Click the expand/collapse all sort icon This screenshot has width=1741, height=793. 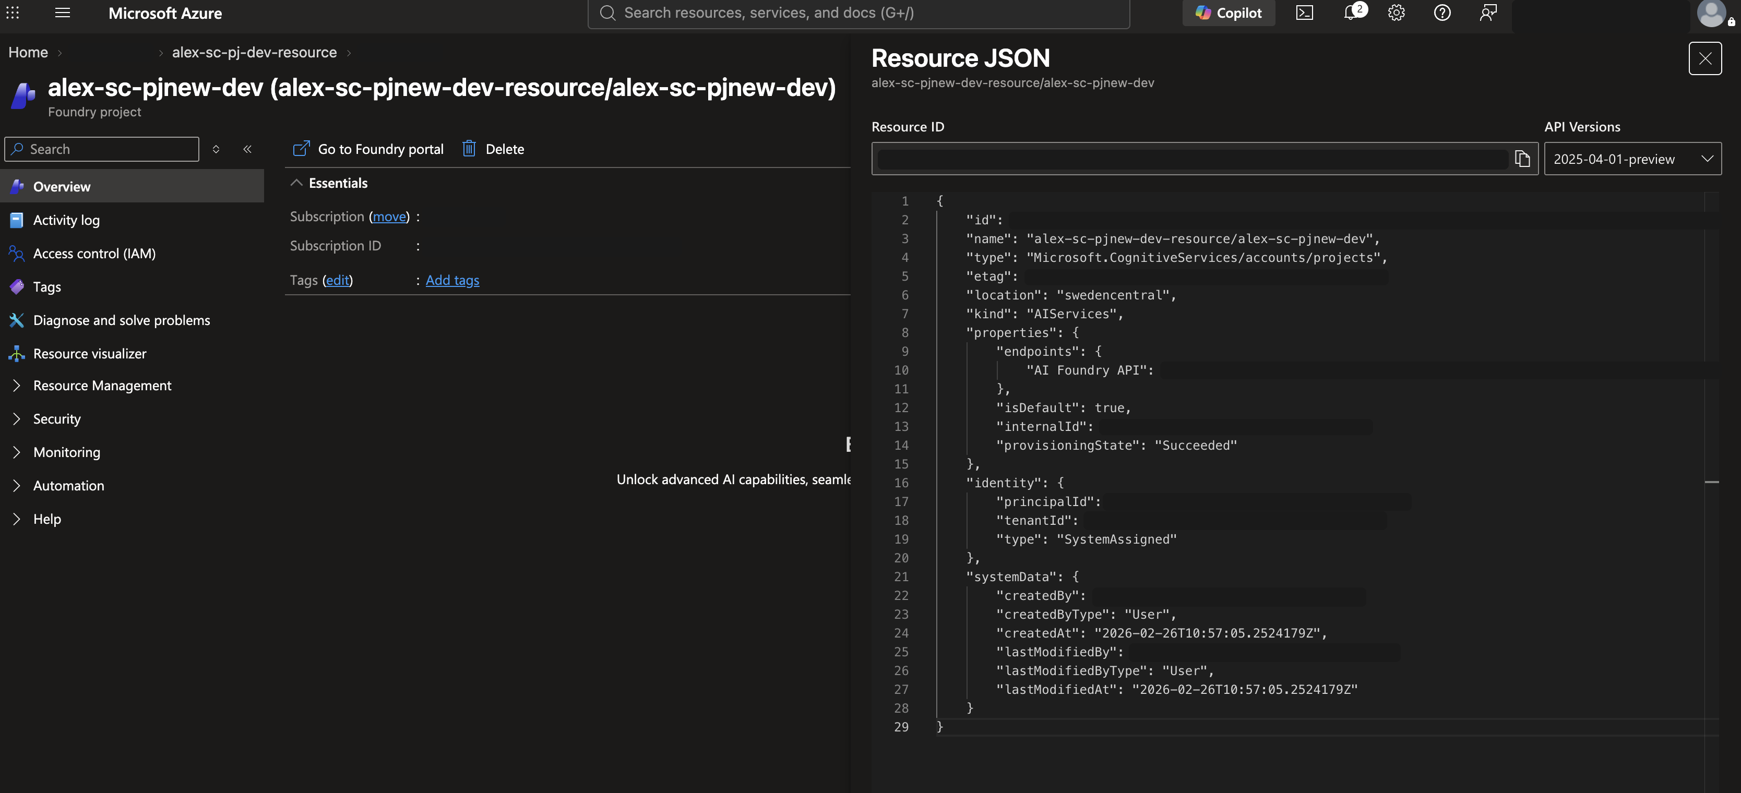coord(216,149)
